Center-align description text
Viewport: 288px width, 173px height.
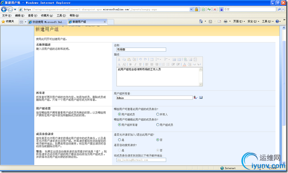tap(152, 64)
